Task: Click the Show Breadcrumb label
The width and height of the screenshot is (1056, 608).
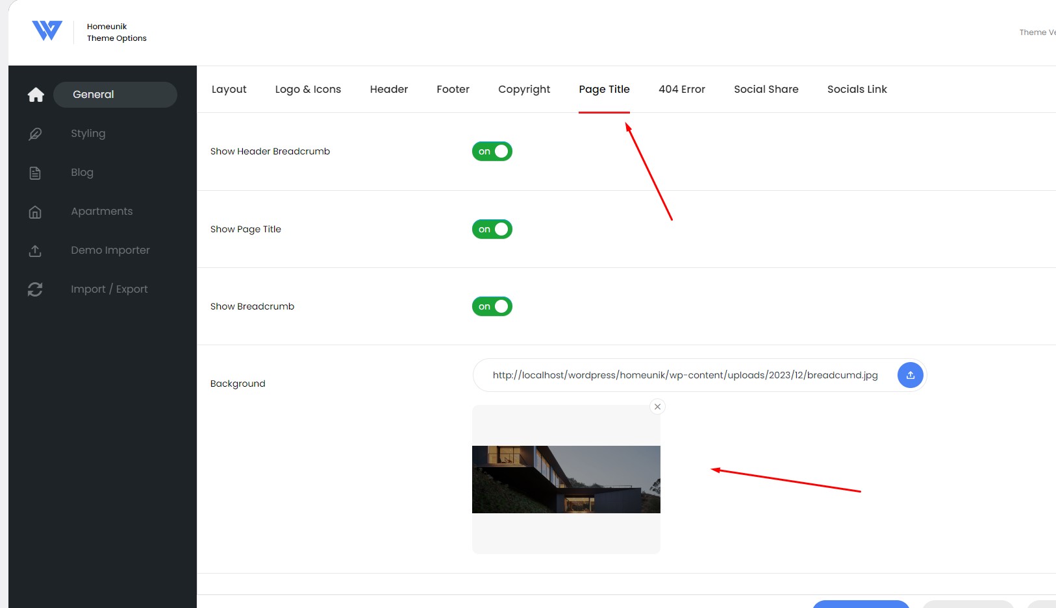Action: coord(252,306)
